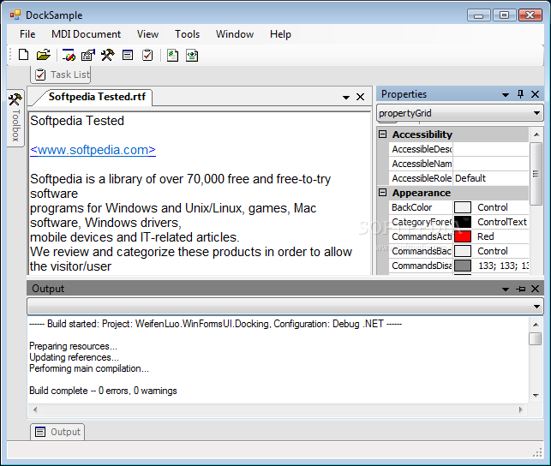
Task: Open the Output panel options dropdown arrow
Action: point(506,289)
